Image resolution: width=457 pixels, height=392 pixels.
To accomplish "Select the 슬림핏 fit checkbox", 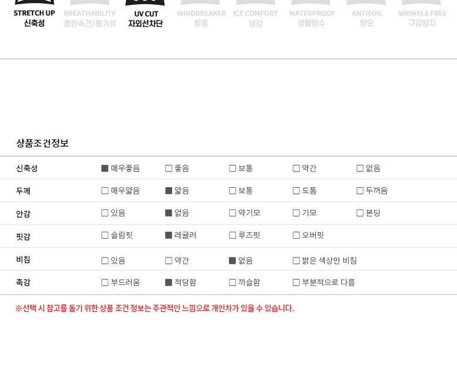I will [x=105, y=235].
